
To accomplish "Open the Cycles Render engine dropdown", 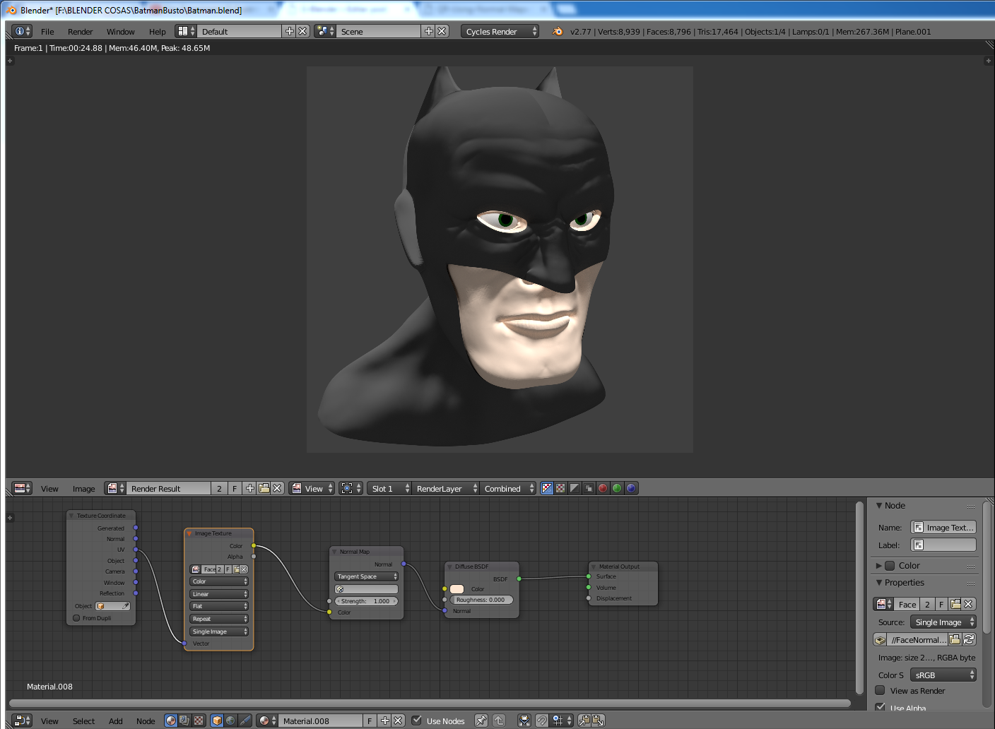I will pyautogui.click(x=500, y=31).
